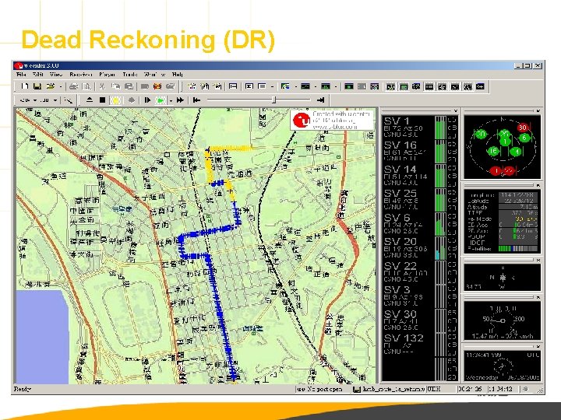561x420 pixels.
Task: Click the New file toolbar icon
Action: coord(24,86)
